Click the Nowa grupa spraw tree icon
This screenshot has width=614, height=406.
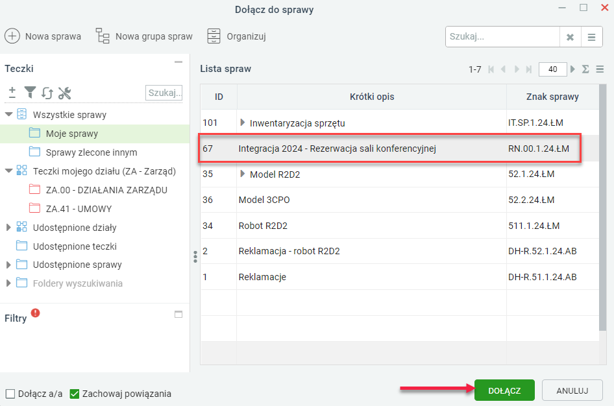[103, 36]
